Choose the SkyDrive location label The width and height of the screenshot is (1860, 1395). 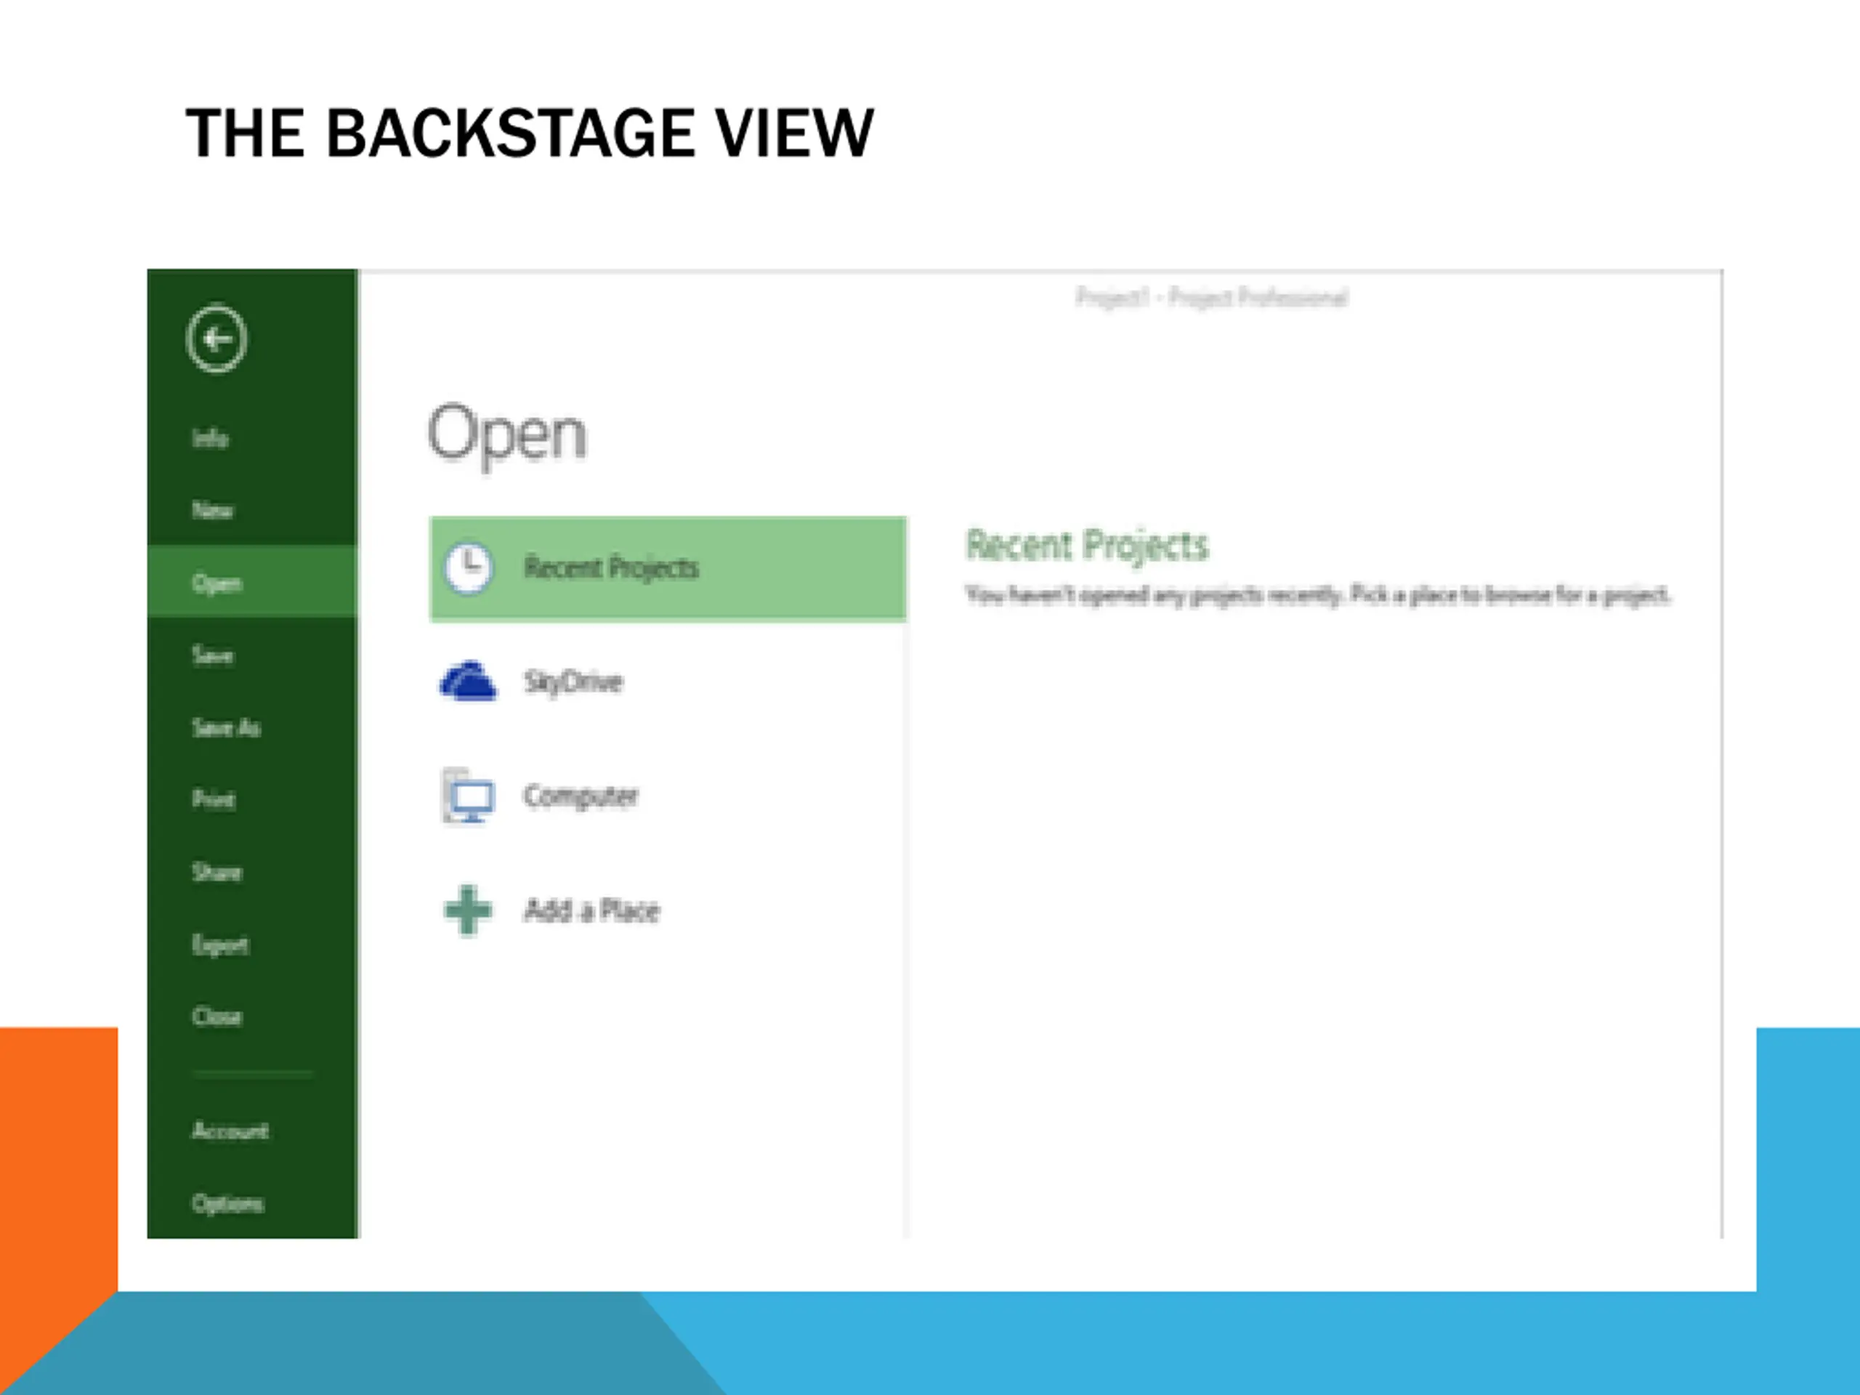pyautogui.click(x=573, y=681)
